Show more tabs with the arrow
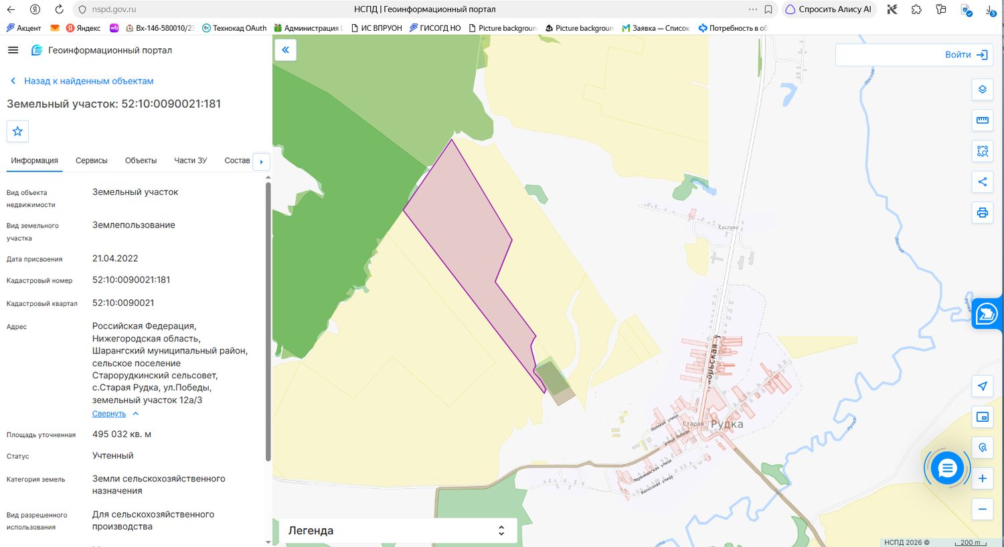1004x547 pixels. pos(261,161)
